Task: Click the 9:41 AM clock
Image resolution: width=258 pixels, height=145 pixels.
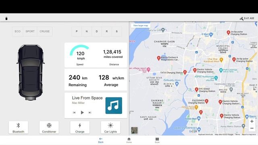Action: tap(249, 18)
